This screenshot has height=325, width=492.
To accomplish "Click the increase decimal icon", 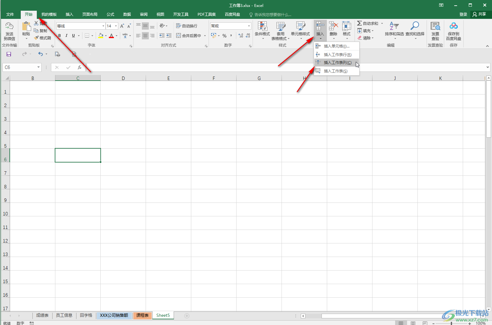I will (241, 36).
